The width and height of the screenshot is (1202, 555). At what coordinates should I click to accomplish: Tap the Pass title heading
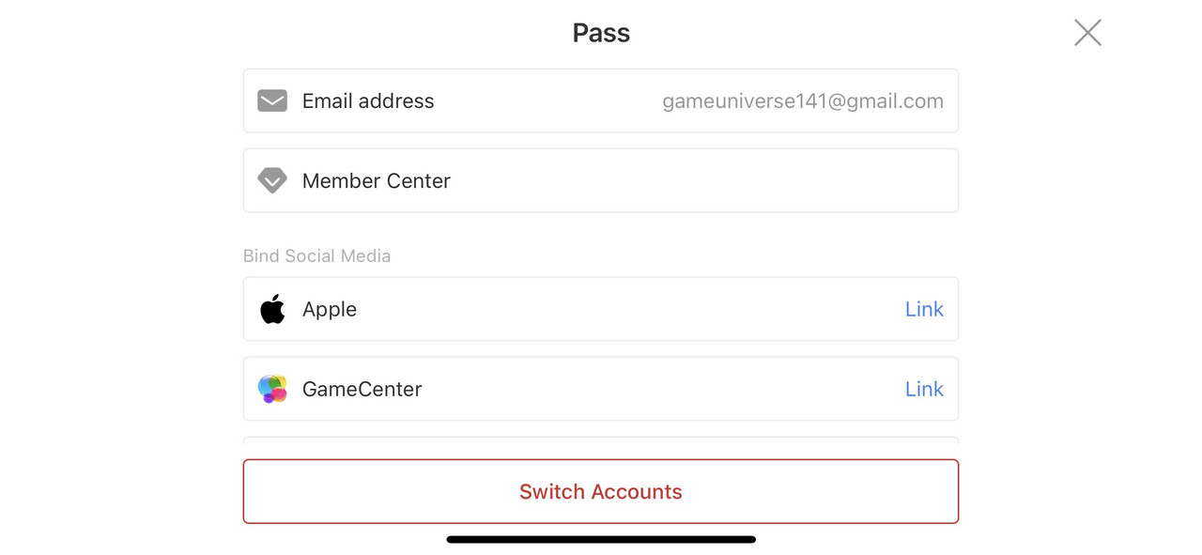point(601,33)
